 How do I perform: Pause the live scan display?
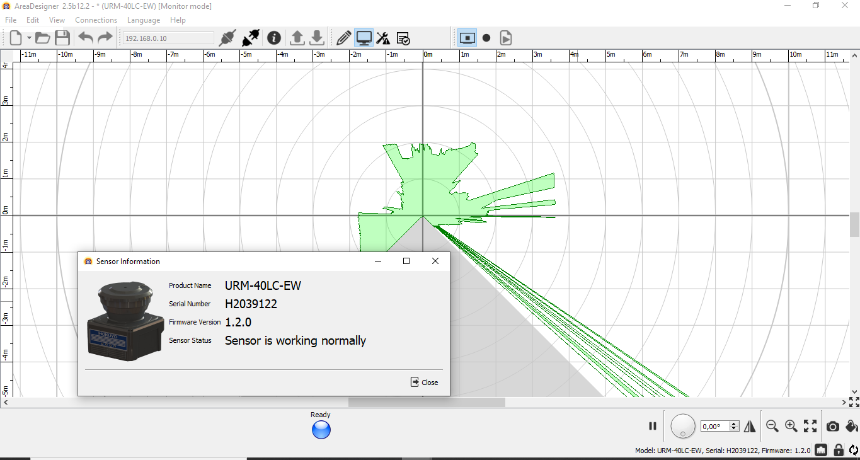coord(653,426)
